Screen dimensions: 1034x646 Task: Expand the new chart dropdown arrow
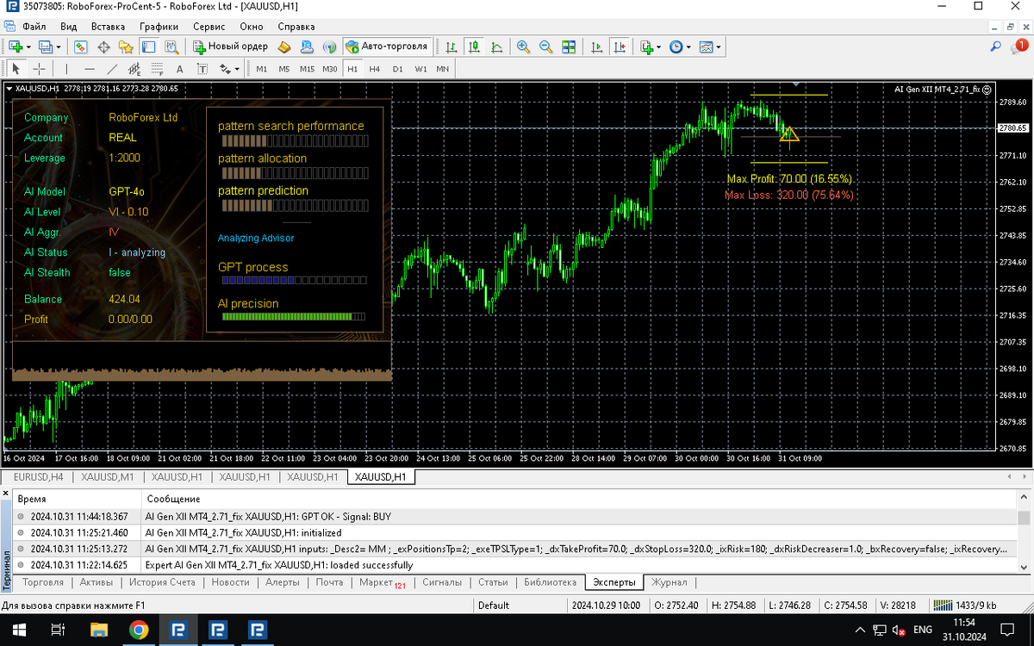[x=28, y=47]
